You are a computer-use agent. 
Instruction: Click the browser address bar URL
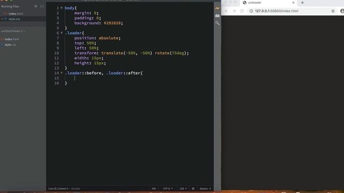pos(276,11)
